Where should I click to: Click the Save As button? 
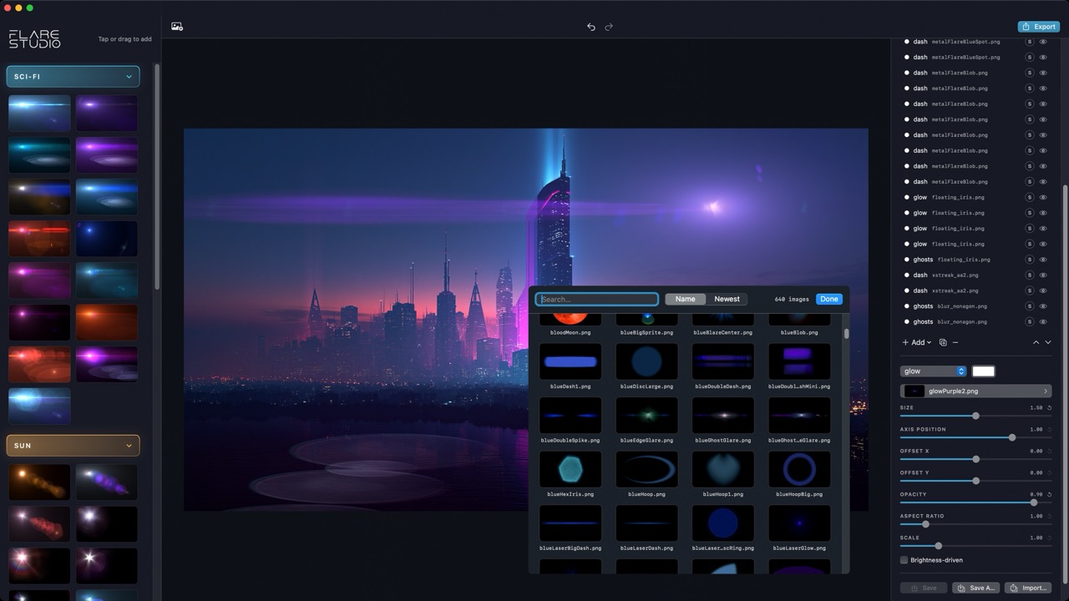point(976,588)
